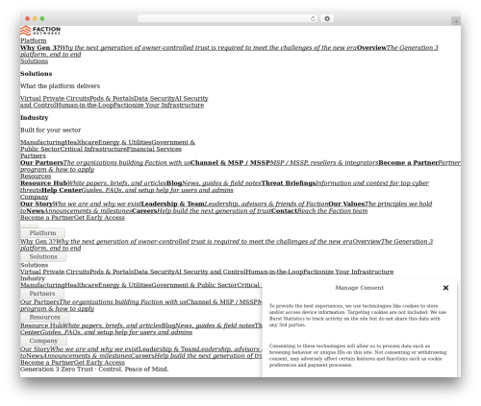Open the bold Resource Hub link
Screen dimensions: 481x406
(44, 183)
